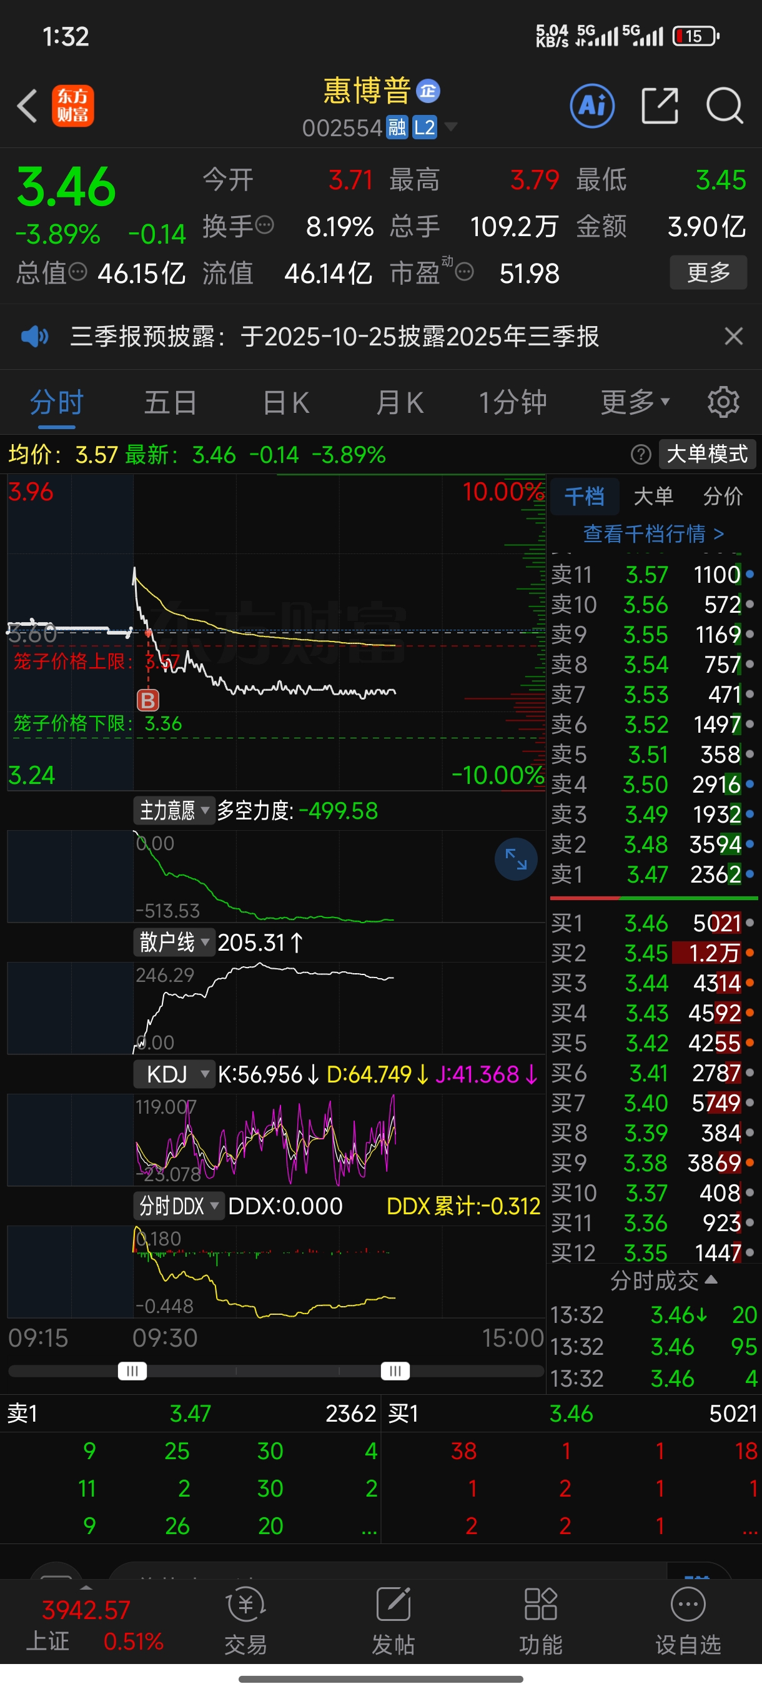The height and width of the screenshot is (1694, 762).
Task: Open the search magnifier icon
Action: coord(725,105)
